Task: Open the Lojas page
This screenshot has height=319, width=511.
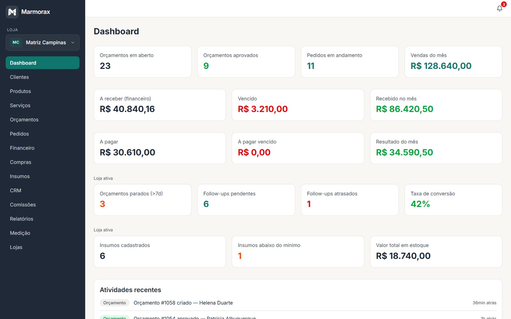Action: [42, 247]
